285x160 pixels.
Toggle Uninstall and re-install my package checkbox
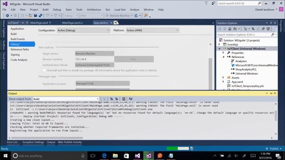[44, 70]
